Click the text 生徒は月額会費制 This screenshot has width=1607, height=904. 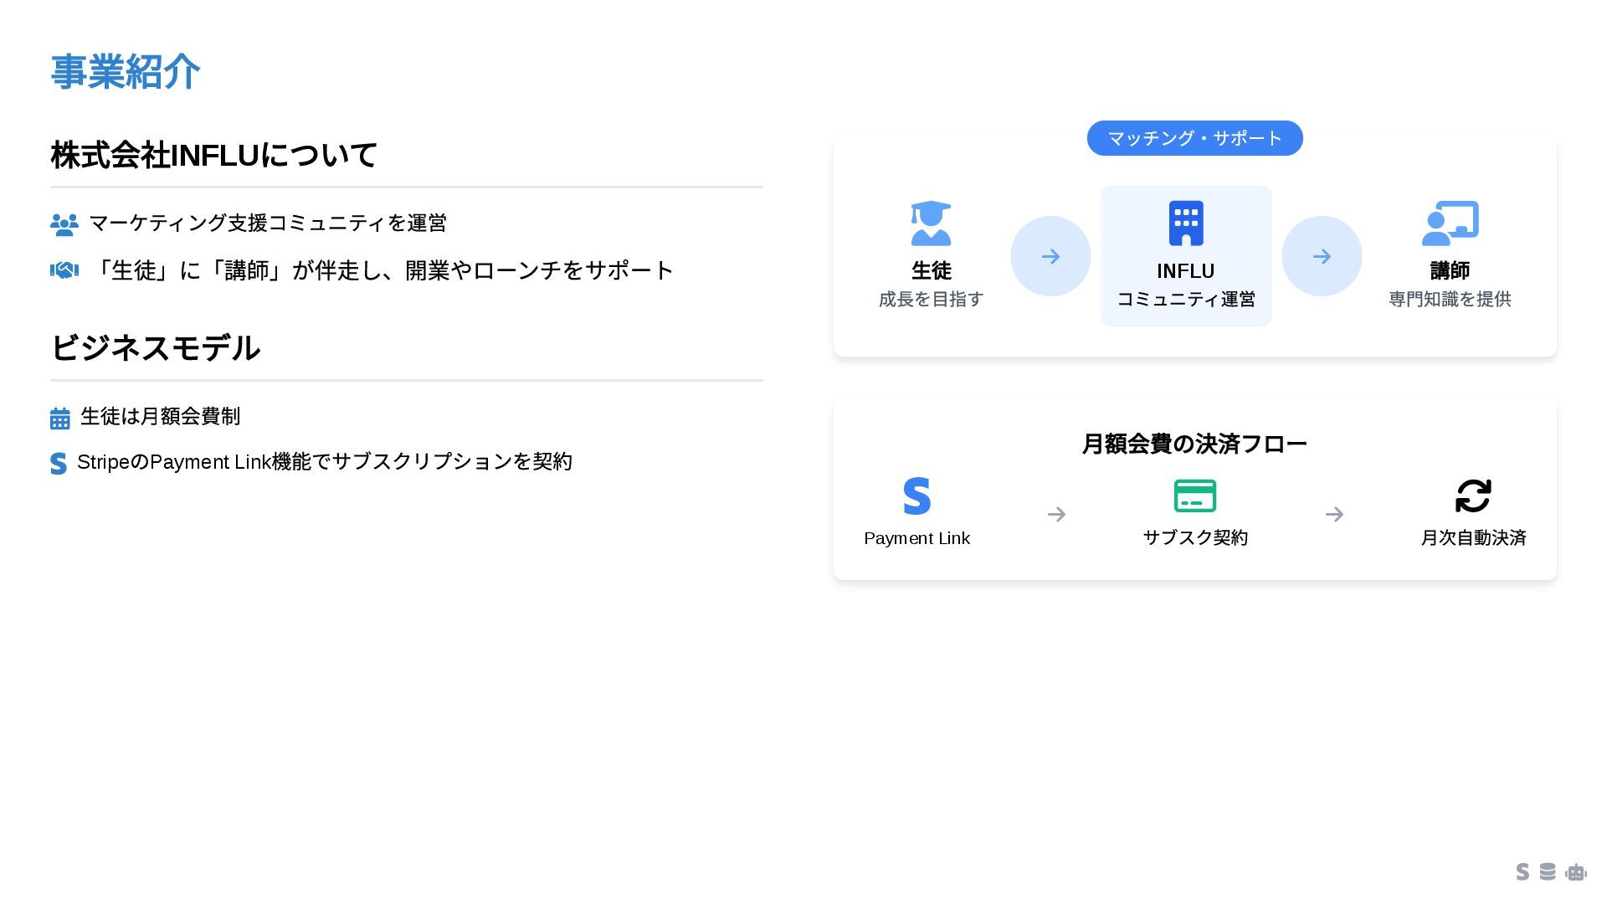point(161,417)
